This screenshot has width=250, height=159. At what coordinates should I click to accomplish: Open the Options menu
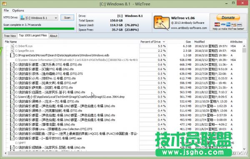pyautogui.click(x=18, y=10)
